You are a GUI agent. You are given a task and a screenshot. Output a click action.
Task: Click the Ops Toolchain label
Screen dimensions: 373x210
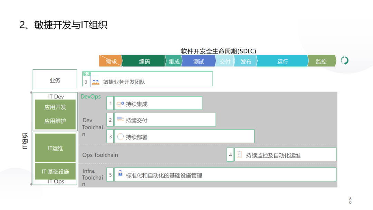[100, 155]
